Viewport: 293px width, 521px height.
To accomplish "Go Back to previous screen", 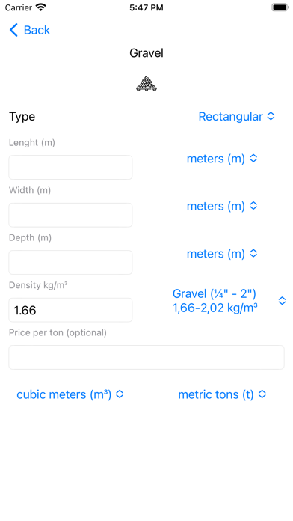I will [x=30, y=30].
